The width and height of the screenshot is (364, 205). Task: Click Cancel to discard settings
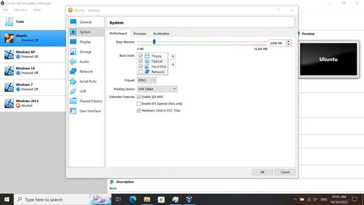coord(285,172)
